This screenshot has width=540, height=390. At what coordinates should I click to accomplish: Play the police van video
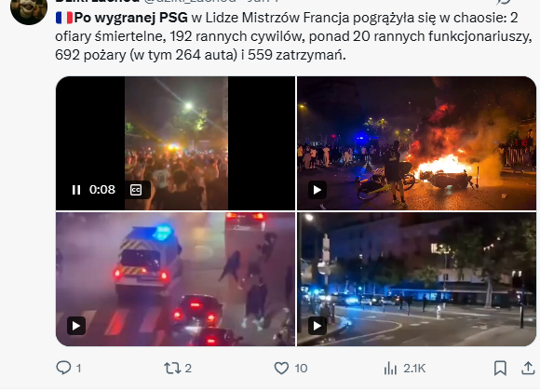coord(76,326)
